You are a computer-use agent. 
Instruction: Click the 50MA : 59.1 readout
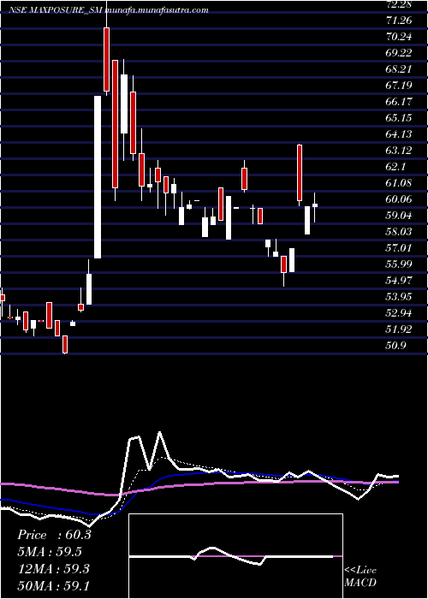53,586
